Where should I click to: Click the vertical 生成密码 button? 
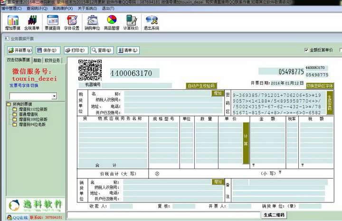pyautogui.click(x=329, y=103)
